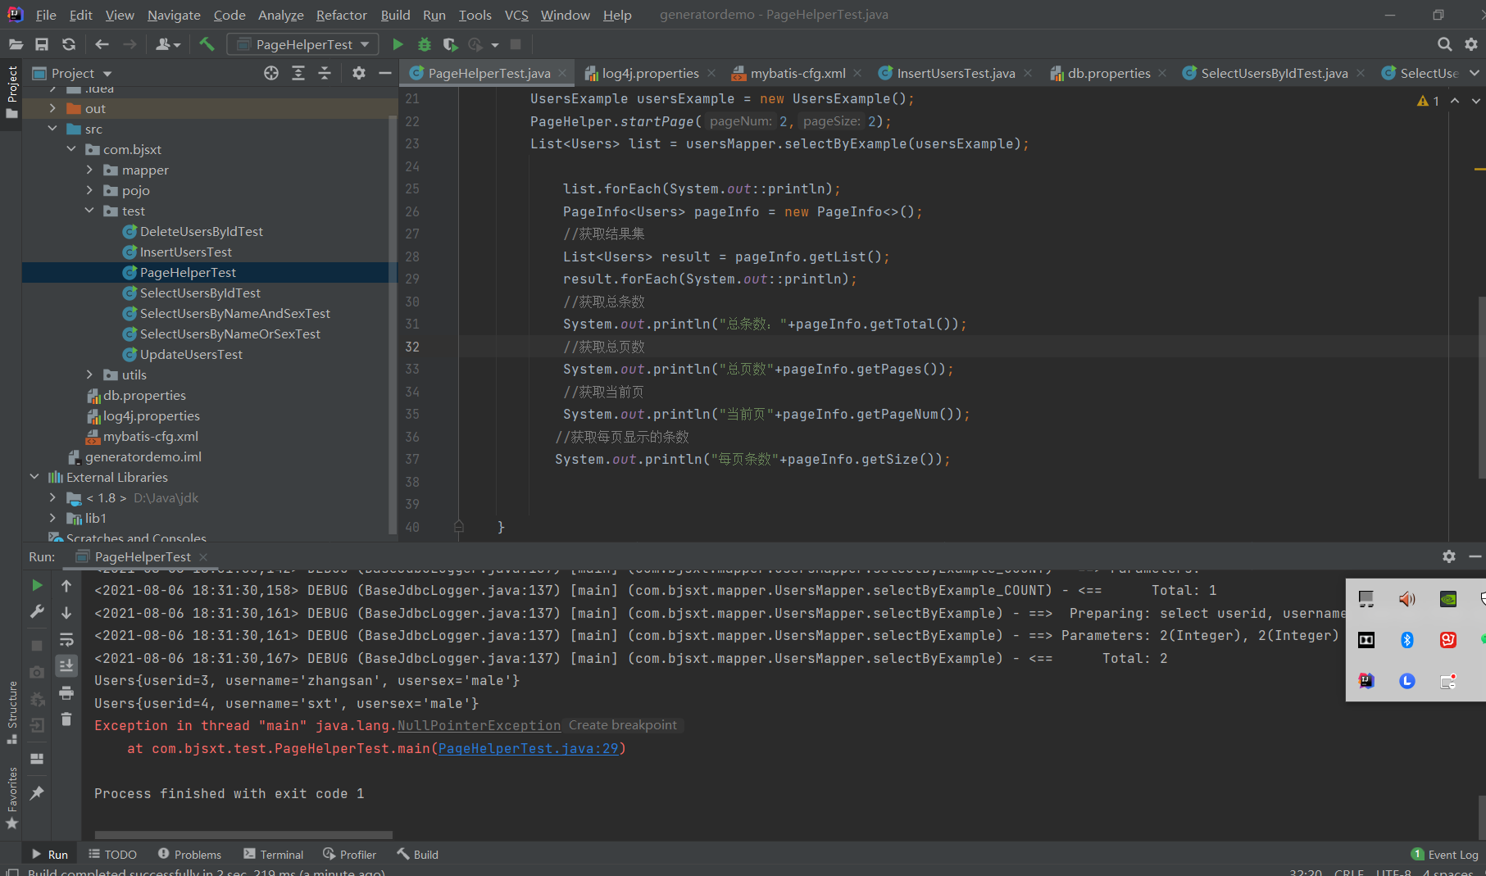This screenshot has width=1486, height=876.
Task: Click Up the Stack Trace arrow
Action: coord(66,585)
